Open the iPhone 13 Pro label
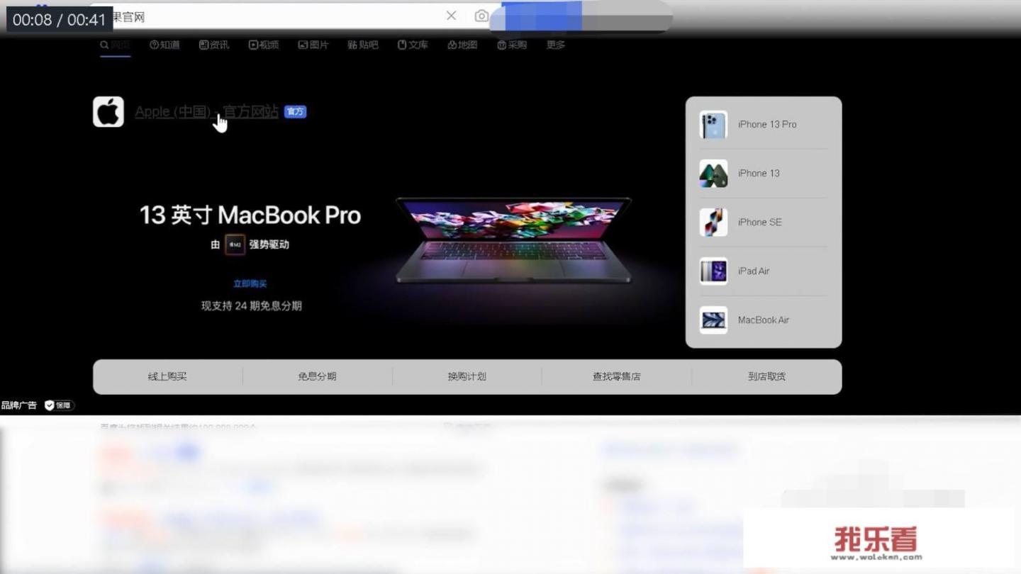 coord(767,124)
